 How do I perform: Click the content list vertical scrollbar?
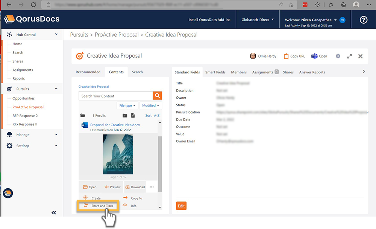pos(160,165)
